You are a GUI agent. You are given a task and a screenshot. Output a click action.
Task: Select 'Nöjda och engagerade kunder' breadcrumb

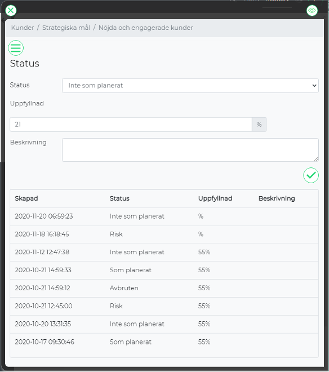(x=146, y=28)
